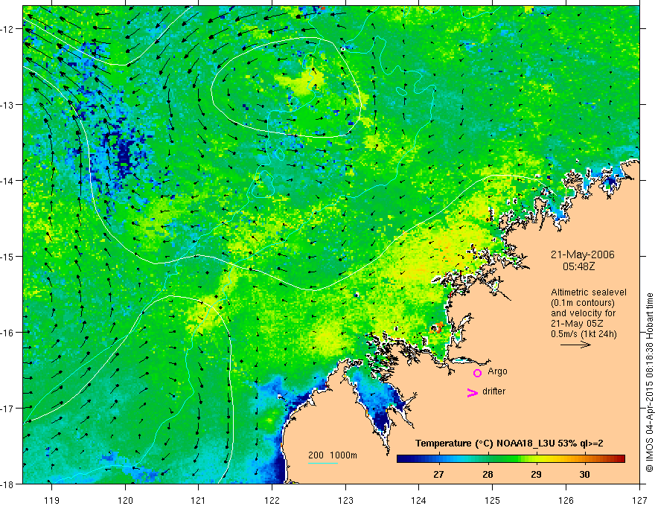Screen dimensions: 655x506
Task: Click the -12 latitude axis label
Action: [x=8, y=29]
